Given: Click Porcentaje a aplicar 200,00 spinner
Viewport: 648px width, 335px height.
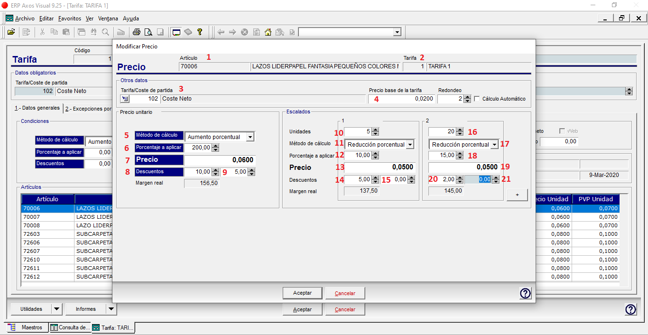Looking at the screenshot, I should (x=215, y=148).
